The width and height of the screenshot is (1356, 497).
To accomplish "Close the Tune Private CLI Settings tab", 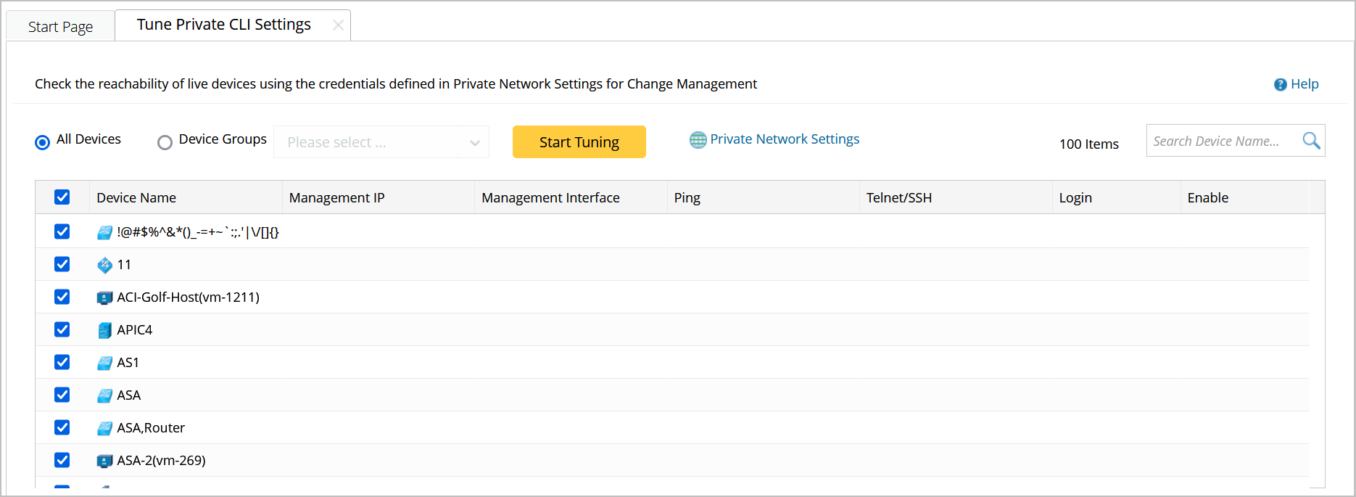I will click(x=338, y=25).
